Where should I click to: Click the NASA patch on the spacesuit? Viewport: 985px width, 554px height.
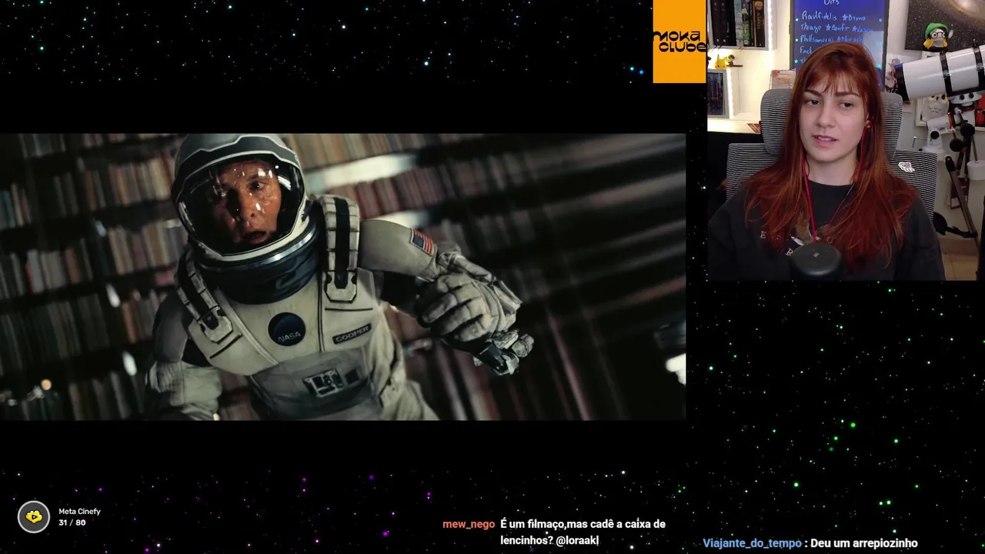[286, 329]
